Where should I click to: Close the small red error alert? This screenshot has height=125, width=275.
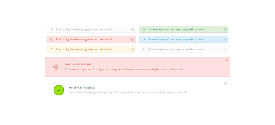pyautogui.click(x=133, y=39)
